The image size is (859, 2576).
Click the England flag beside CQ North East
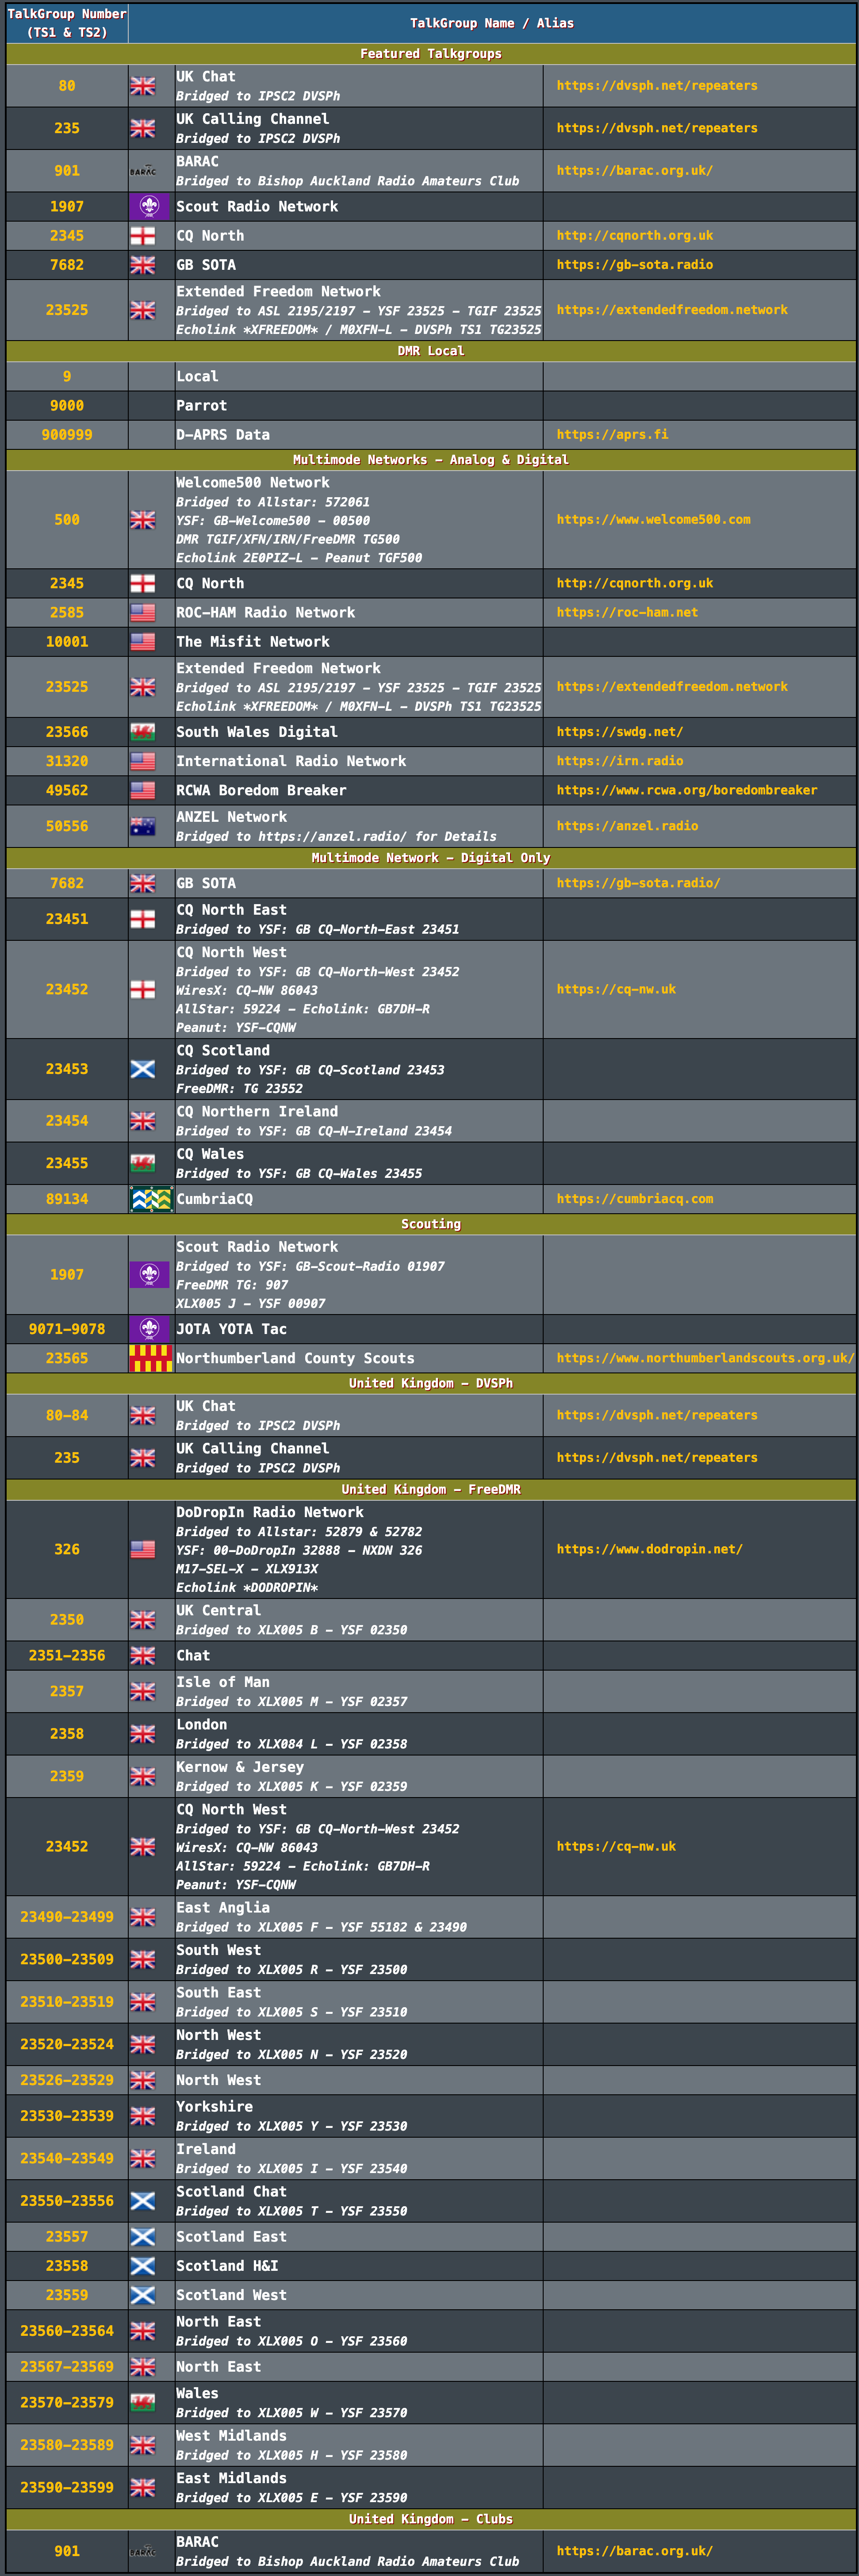[143, 919]
